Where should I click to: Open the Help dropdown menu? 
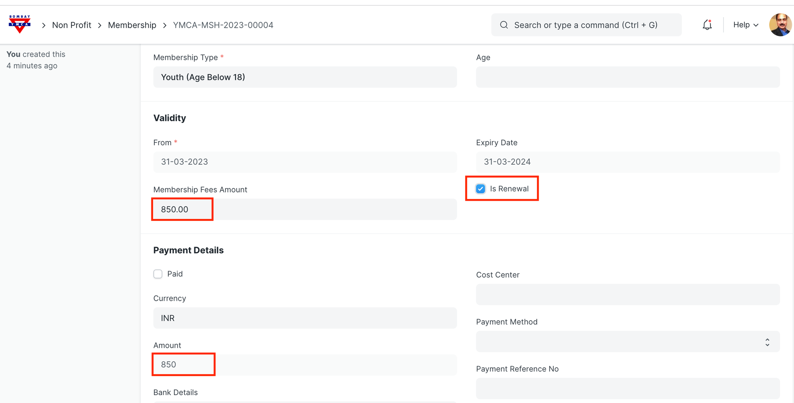pos(745,25)
